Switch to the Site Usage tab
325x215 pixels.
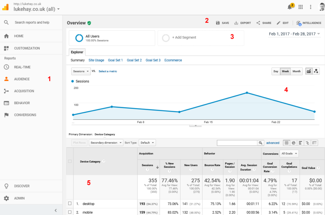point(96,60)
